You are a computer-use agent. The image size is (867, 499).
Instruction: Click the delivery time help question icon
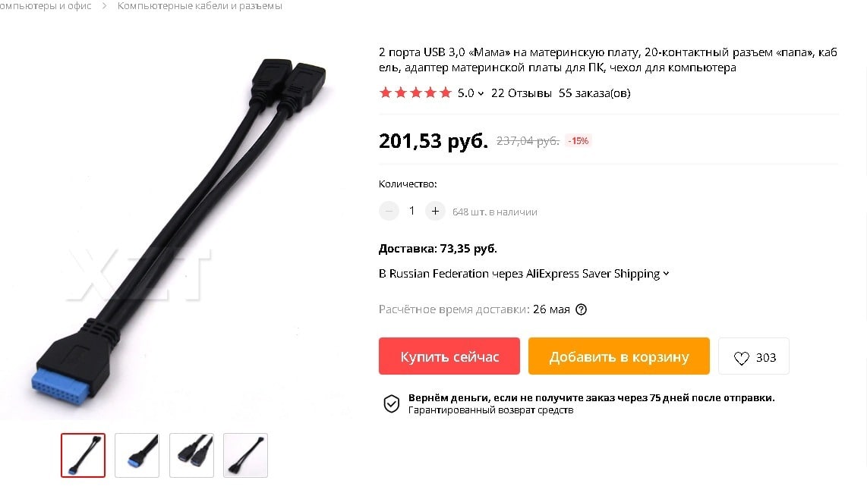tap(581, 309)
